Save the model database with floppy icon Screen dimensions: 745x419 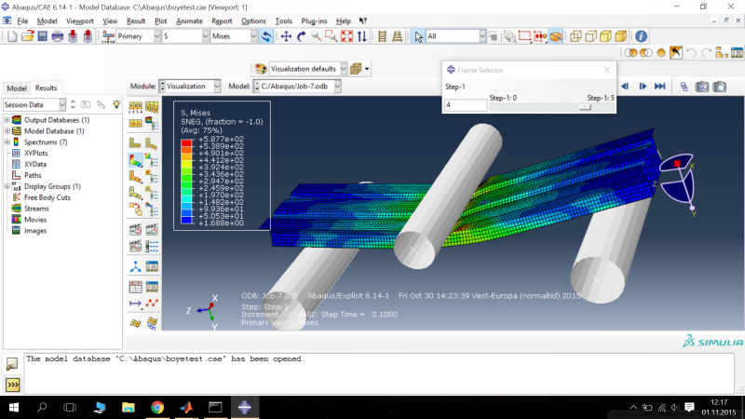42,36
